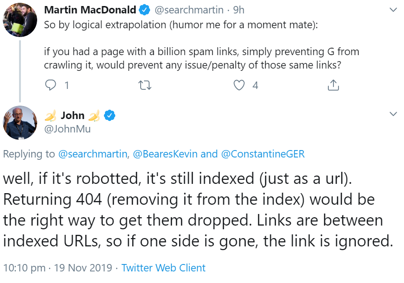The height and width of the screenshot is (283, 404).
Task: Click the tweet timestamp 9h
Action: tap(239, 8)
